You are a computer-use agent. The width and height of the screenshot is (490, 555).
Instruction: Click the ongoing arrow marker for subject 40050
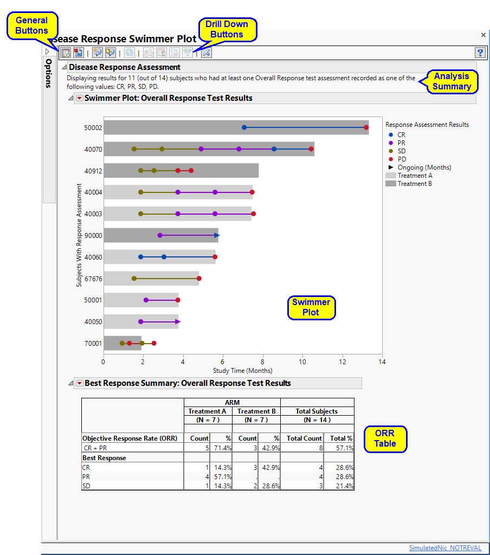coord(178,322)
